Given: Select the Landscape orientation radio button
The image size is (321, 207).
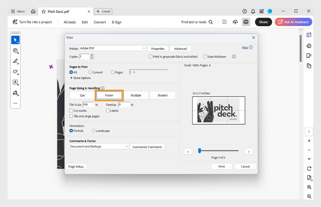Looking at the screenshot, I should point(93,131).
